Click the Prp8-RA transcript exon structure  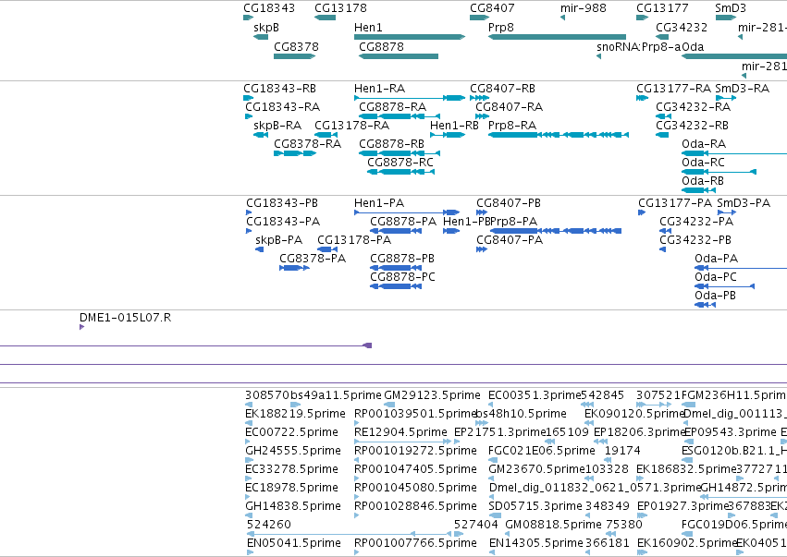coord(559,135)
